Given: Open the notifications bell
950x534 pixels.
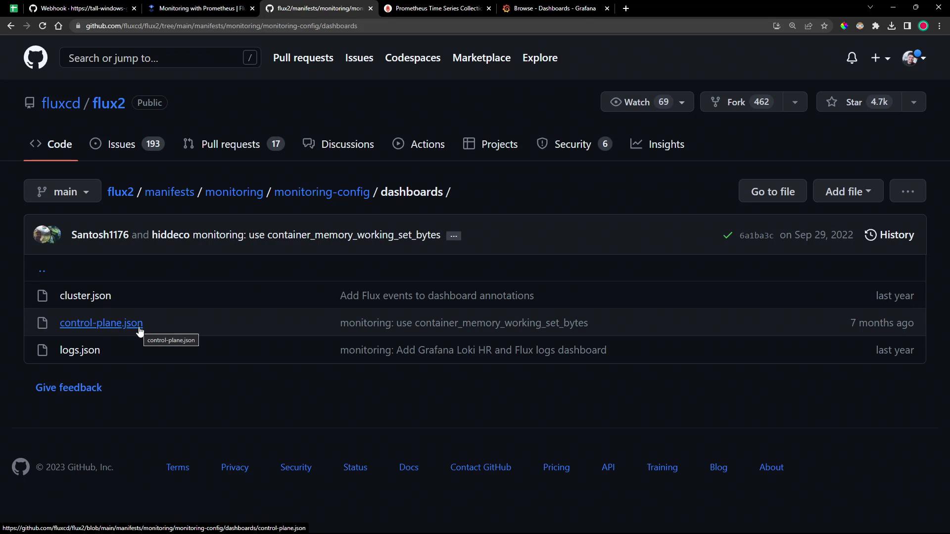Looking at the screenshot, I should click(x=852, y=58).
